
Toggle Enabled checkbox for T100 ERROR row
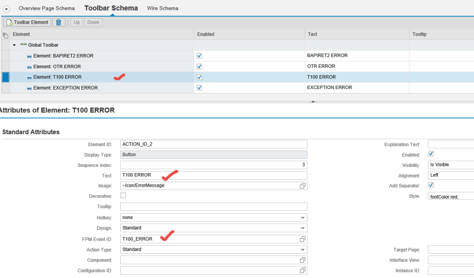[x=199, y=77]
